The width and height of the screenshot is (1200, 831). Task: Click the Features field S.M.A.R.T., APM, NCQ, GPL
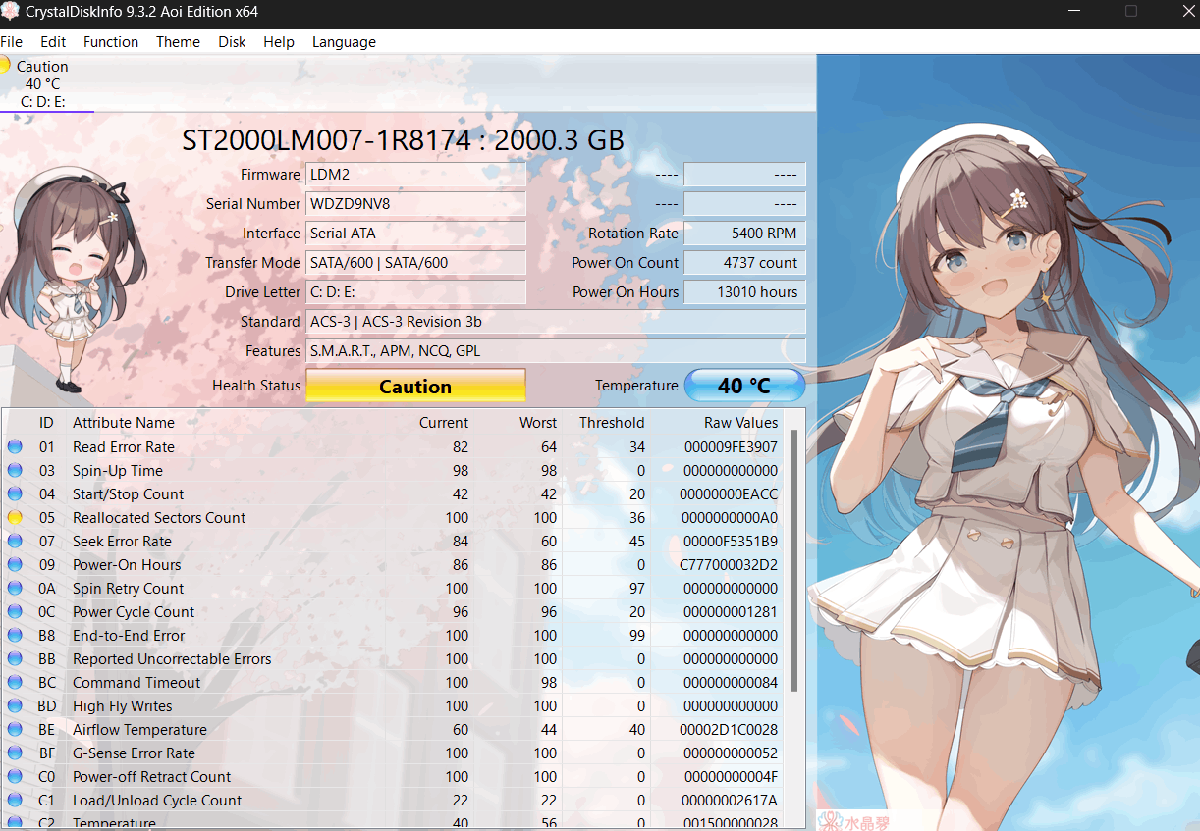556,351
